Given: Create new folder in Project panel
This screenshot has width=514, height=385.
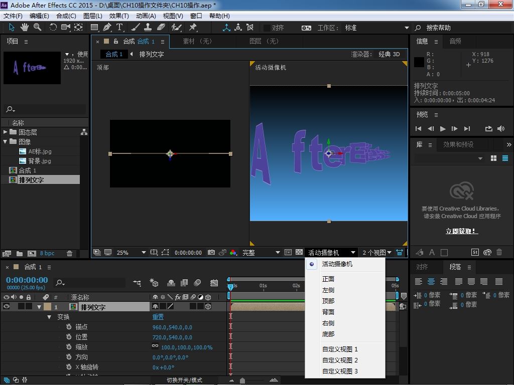Looking at the screenshot, I should click(20, 253).
